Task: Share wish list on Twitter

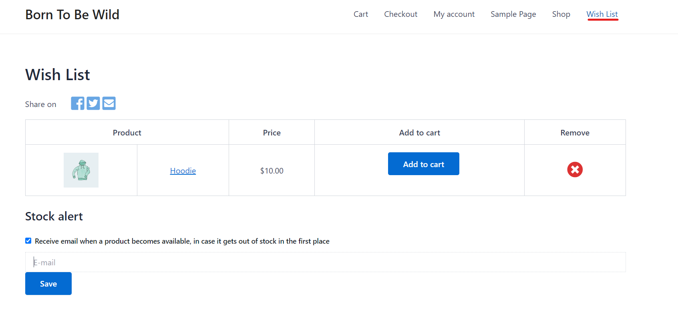Action: point(93,103)
